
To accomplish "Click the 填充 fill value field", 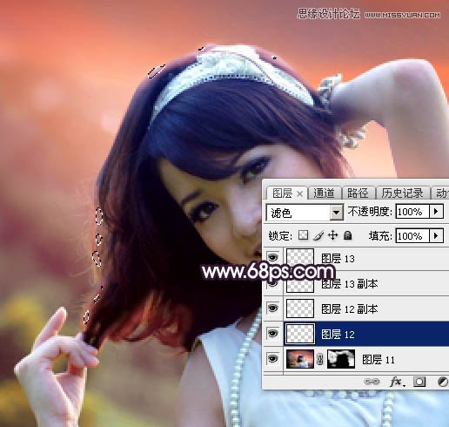I will coord(412,235).
